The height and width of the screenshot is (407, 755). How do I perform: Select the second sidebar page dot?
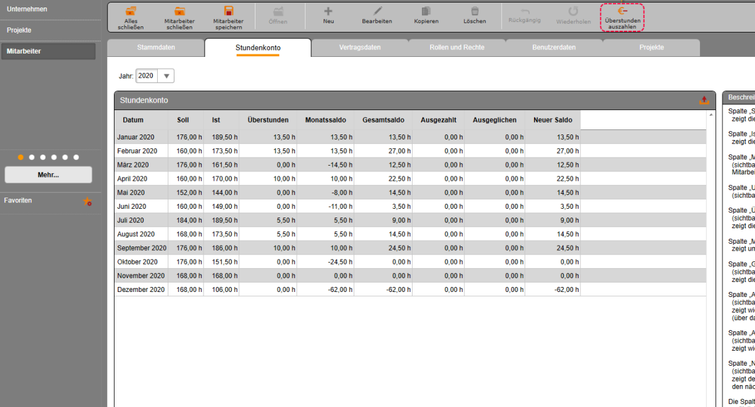click(x=32, y=158)
